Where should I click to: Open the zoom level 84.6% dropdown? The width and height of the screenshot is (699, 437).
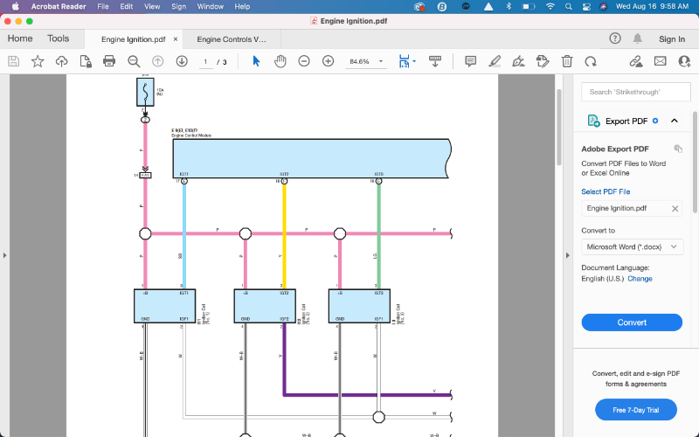click(367, 62)
